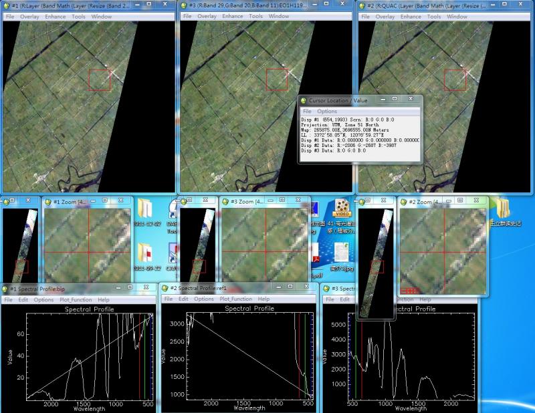Open Options menu in #1 Spectral Profile window
This screenshot has height=413, width=535.
click(43, 299)
